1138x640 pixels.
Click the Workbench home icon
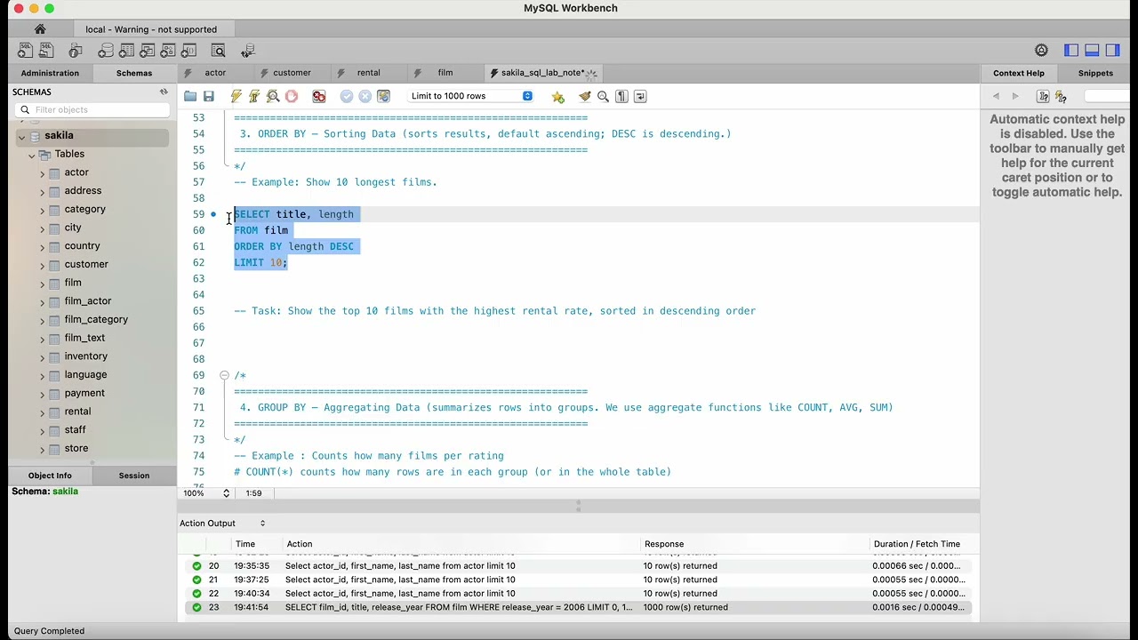(x=40, y=29)
